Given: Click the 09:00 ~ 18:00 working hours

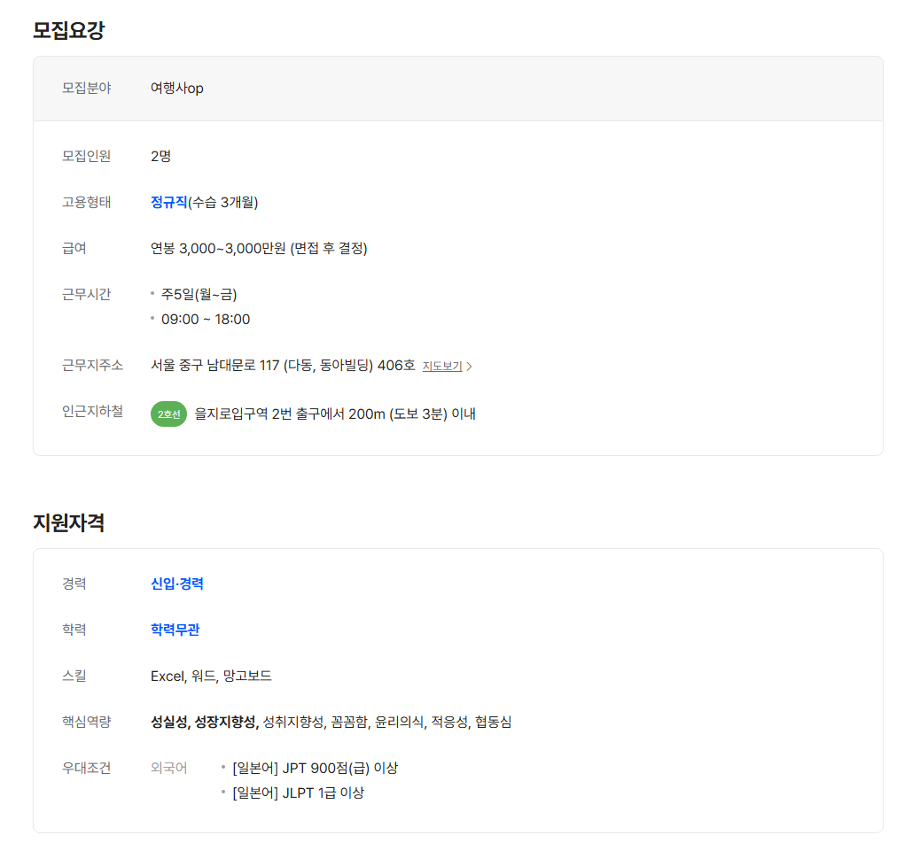Looking at the screenshot, I should 206,319.
